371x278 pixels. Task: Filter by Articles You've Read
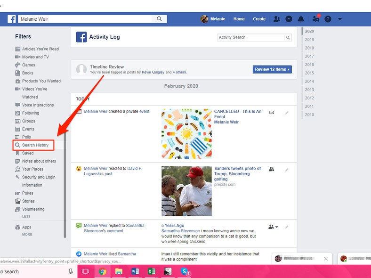[37, 49]
